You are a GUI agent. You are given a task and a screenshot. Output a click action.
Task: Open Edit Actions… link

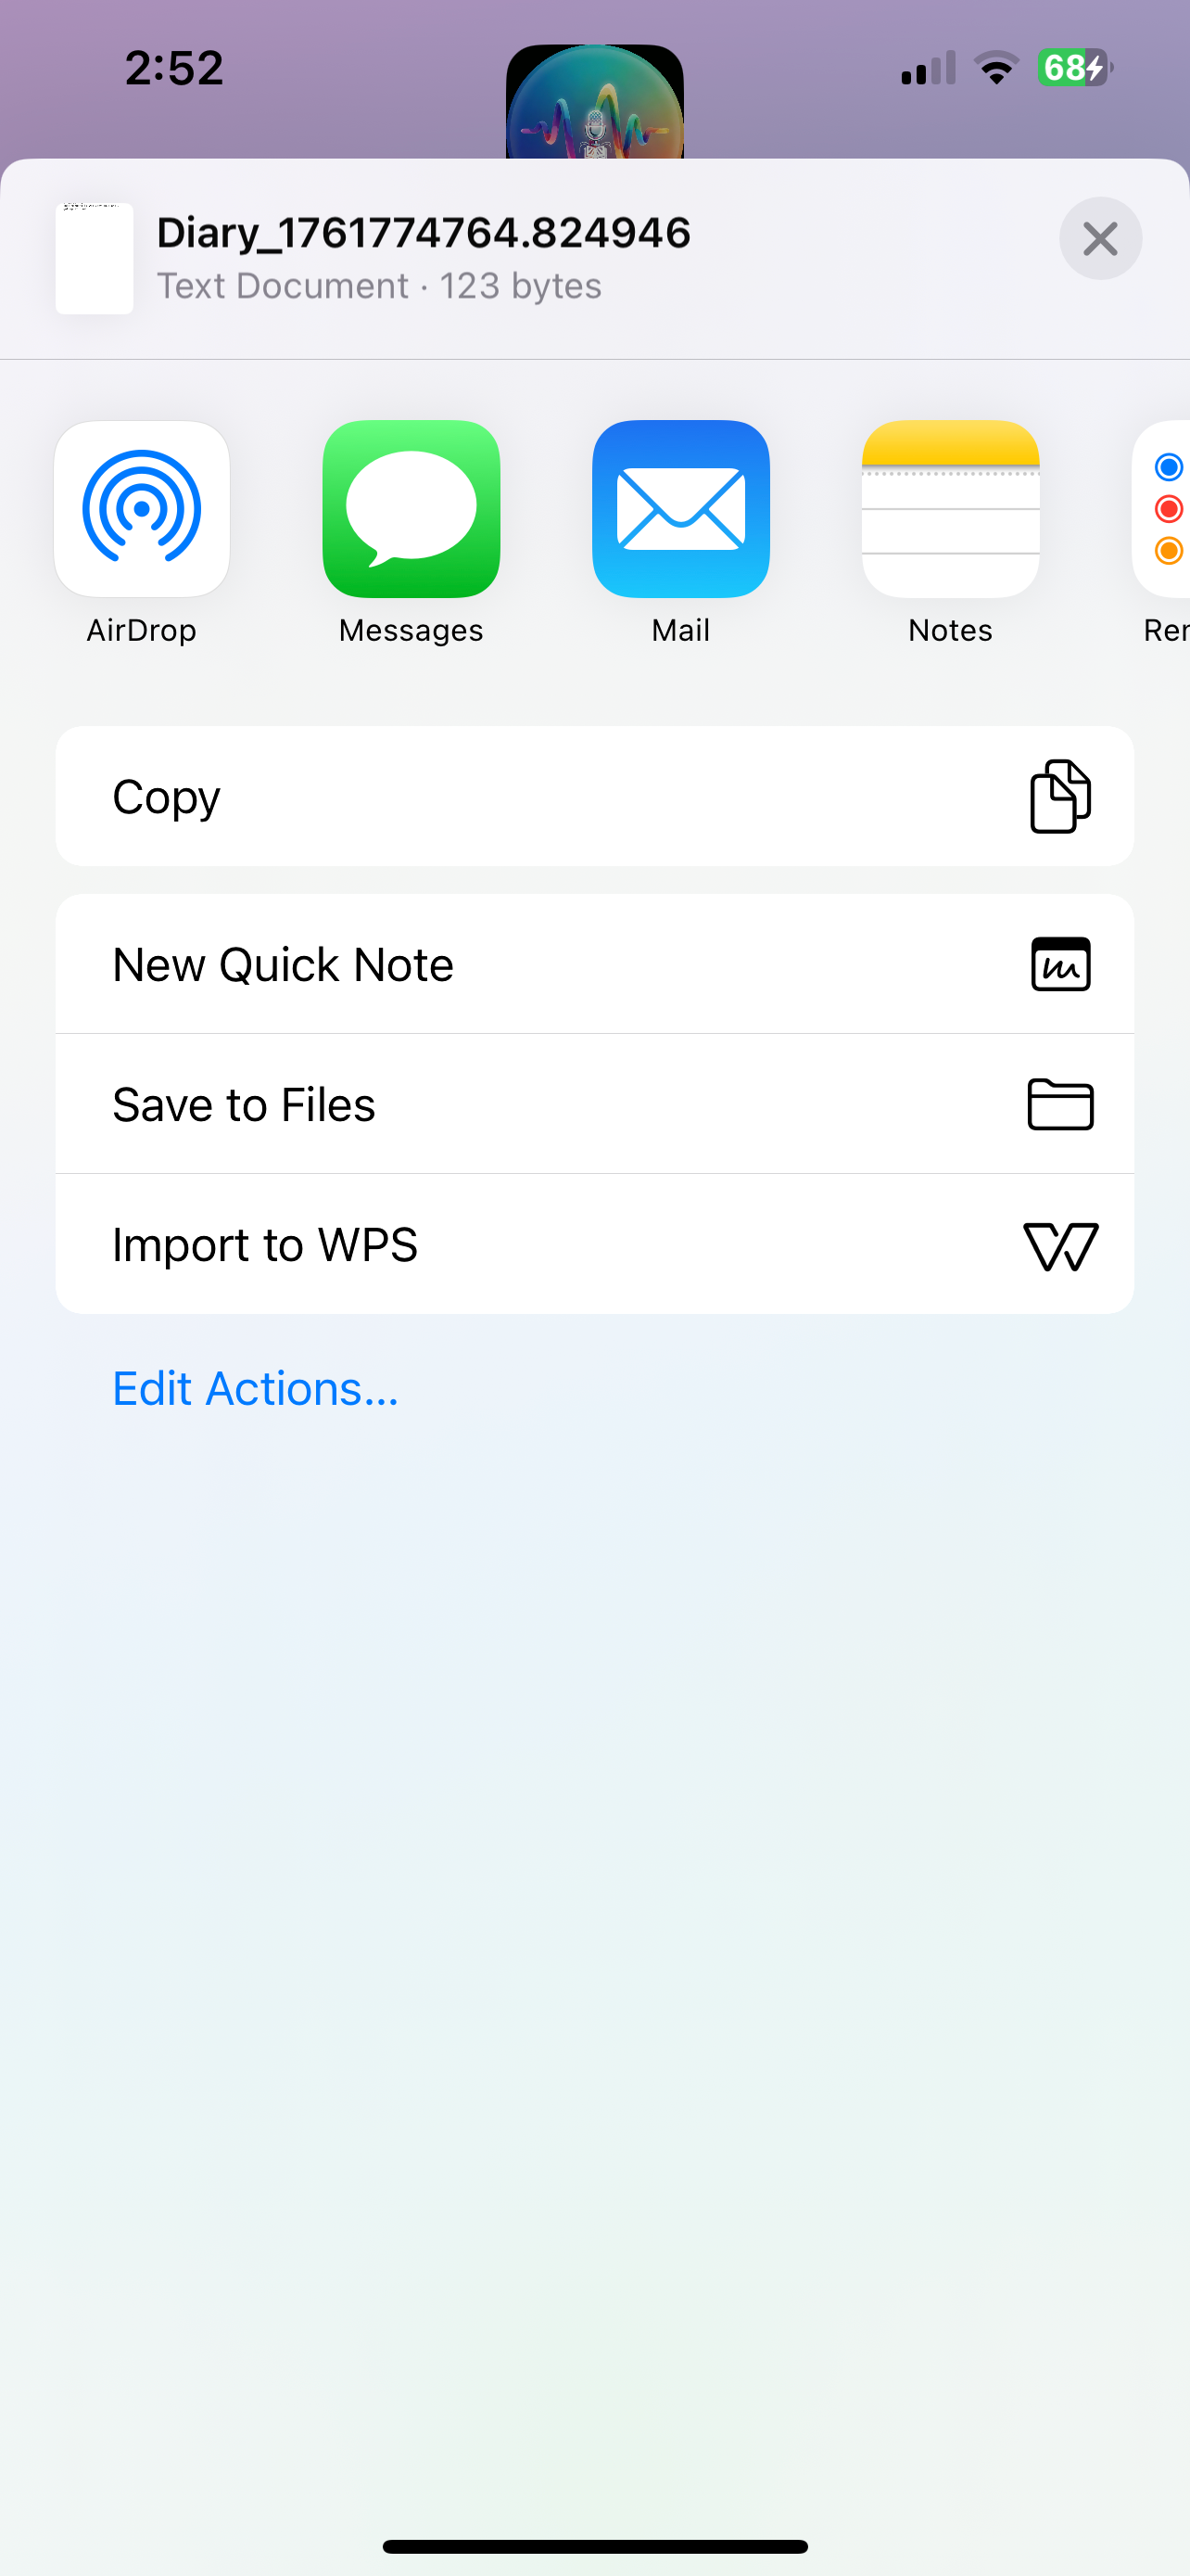tap(256, 1388)
